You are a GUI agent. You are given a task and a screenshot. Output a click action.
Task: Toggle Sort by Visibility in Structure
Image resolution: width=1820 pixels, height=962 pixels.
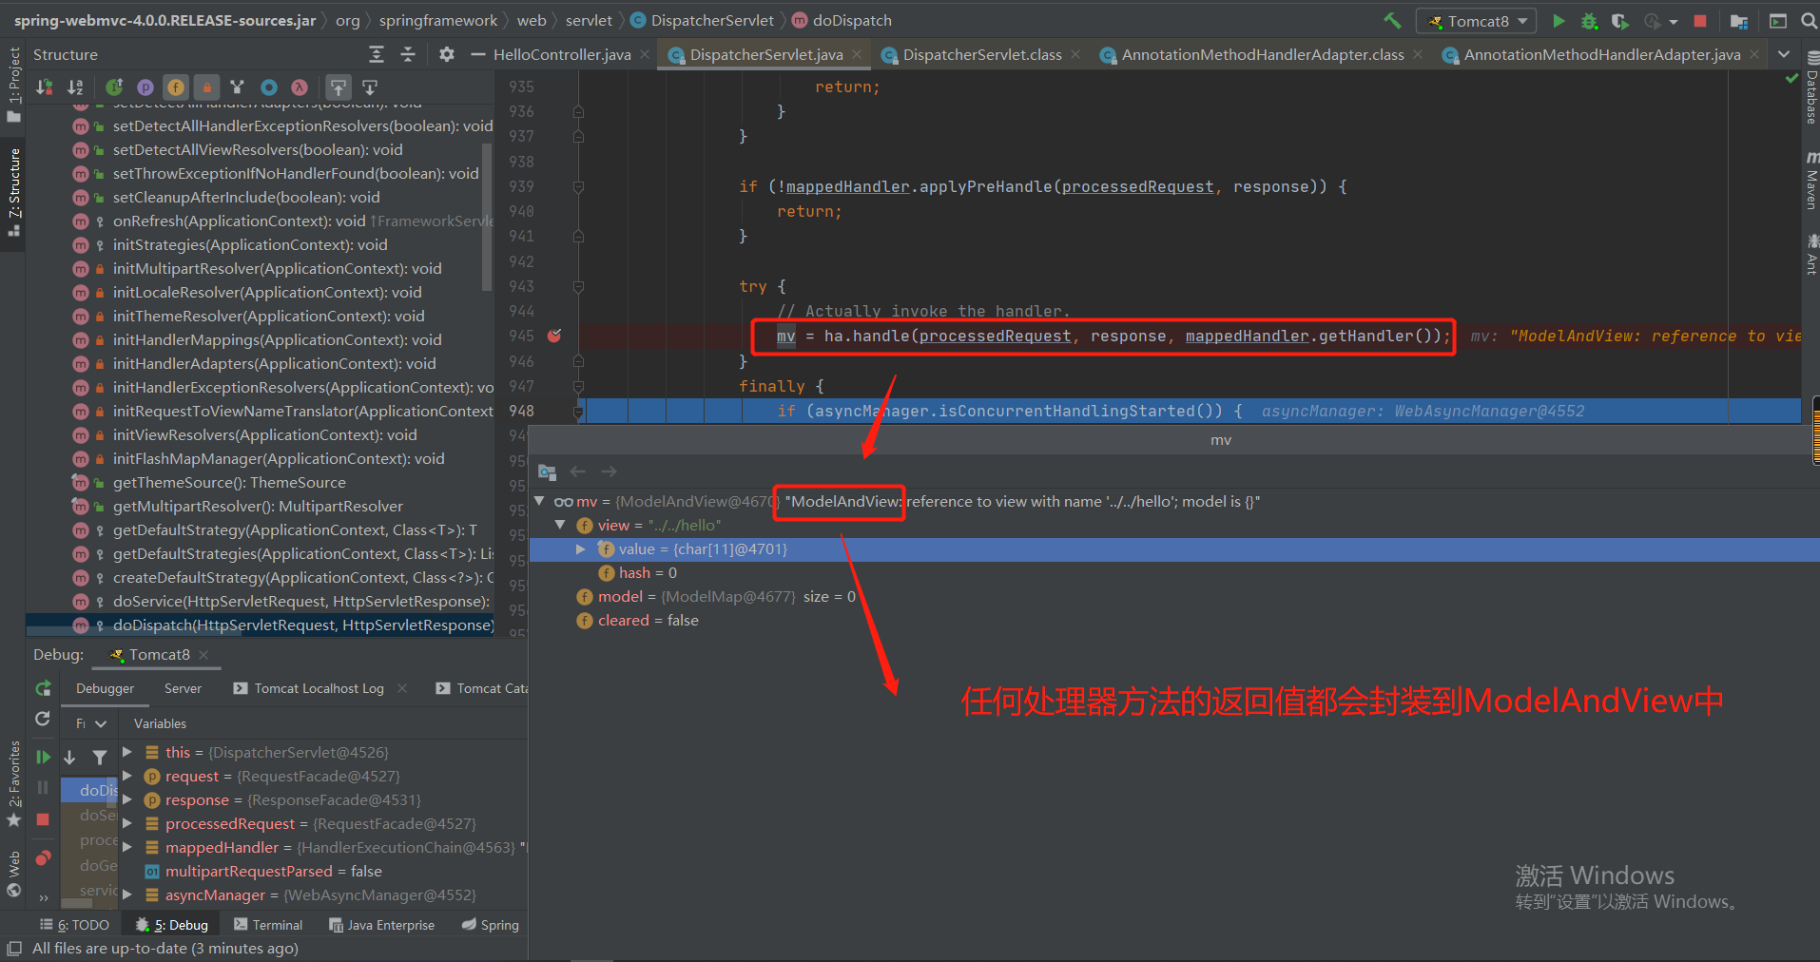(44, 87)
